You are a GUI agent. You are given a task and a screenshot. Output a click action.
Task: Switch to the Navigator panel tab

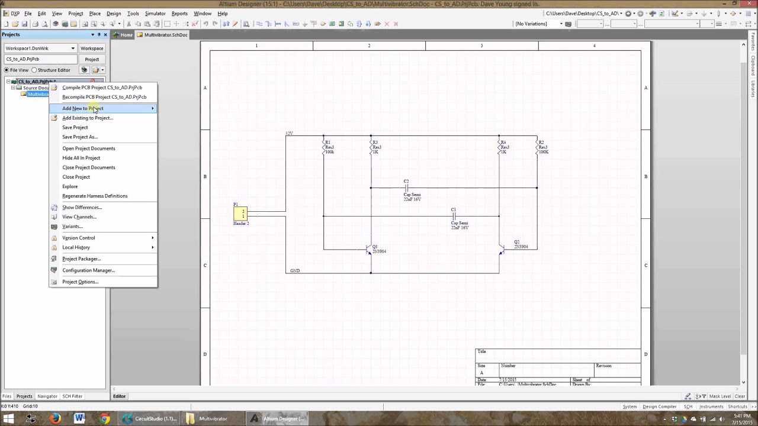coord(47,396)
